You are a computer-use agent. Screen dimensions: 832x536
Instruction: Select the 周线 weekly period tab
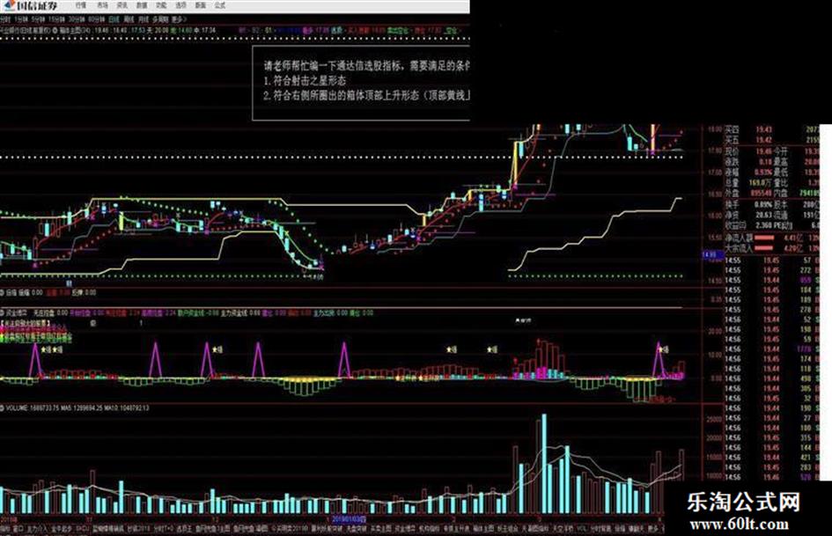(129, 19)
